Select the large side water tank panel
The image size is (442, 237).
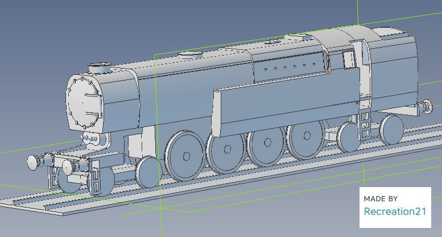tap(284, 106)
